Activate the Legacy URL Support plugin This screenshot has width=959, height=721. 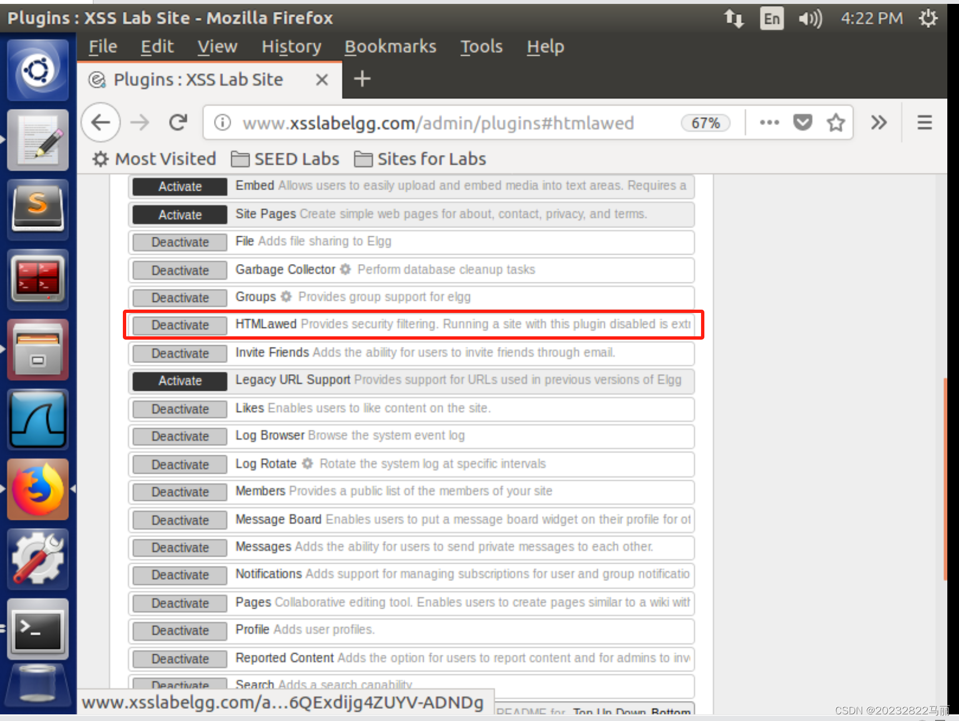(180, 381)
